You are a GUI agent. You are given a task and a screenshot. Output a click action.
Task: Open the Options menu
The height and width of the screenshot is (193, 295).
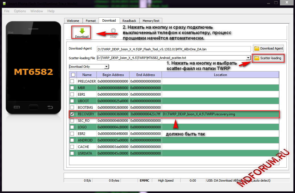[20, 11]
